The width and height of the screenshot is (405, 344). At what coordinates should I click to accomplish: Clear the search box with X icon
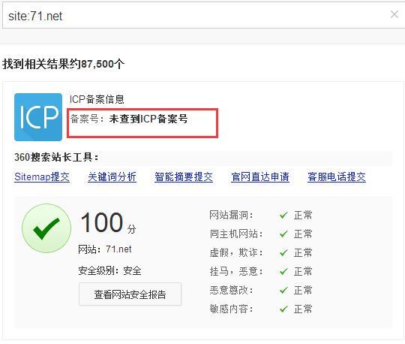pos(394,14)
